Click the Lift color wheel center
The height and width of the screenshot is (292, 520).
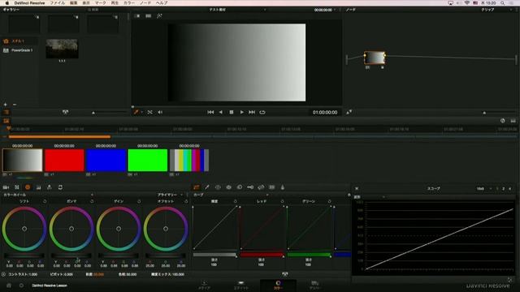coord(24,229)
